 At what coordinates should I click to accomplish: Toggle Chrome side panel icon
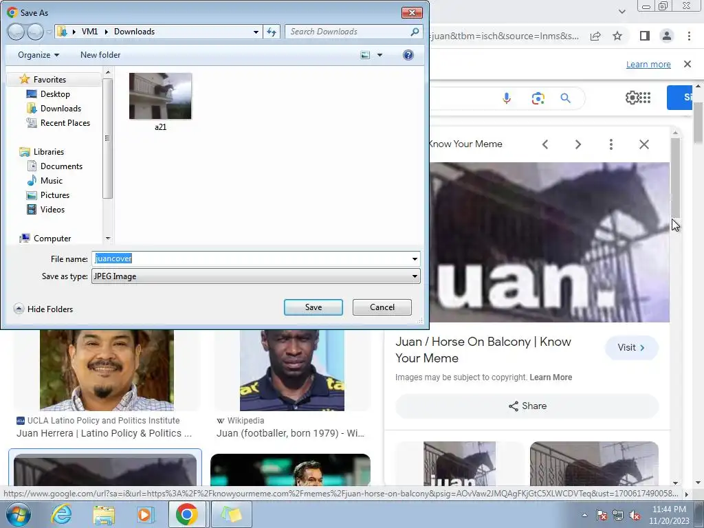[645, 36]
